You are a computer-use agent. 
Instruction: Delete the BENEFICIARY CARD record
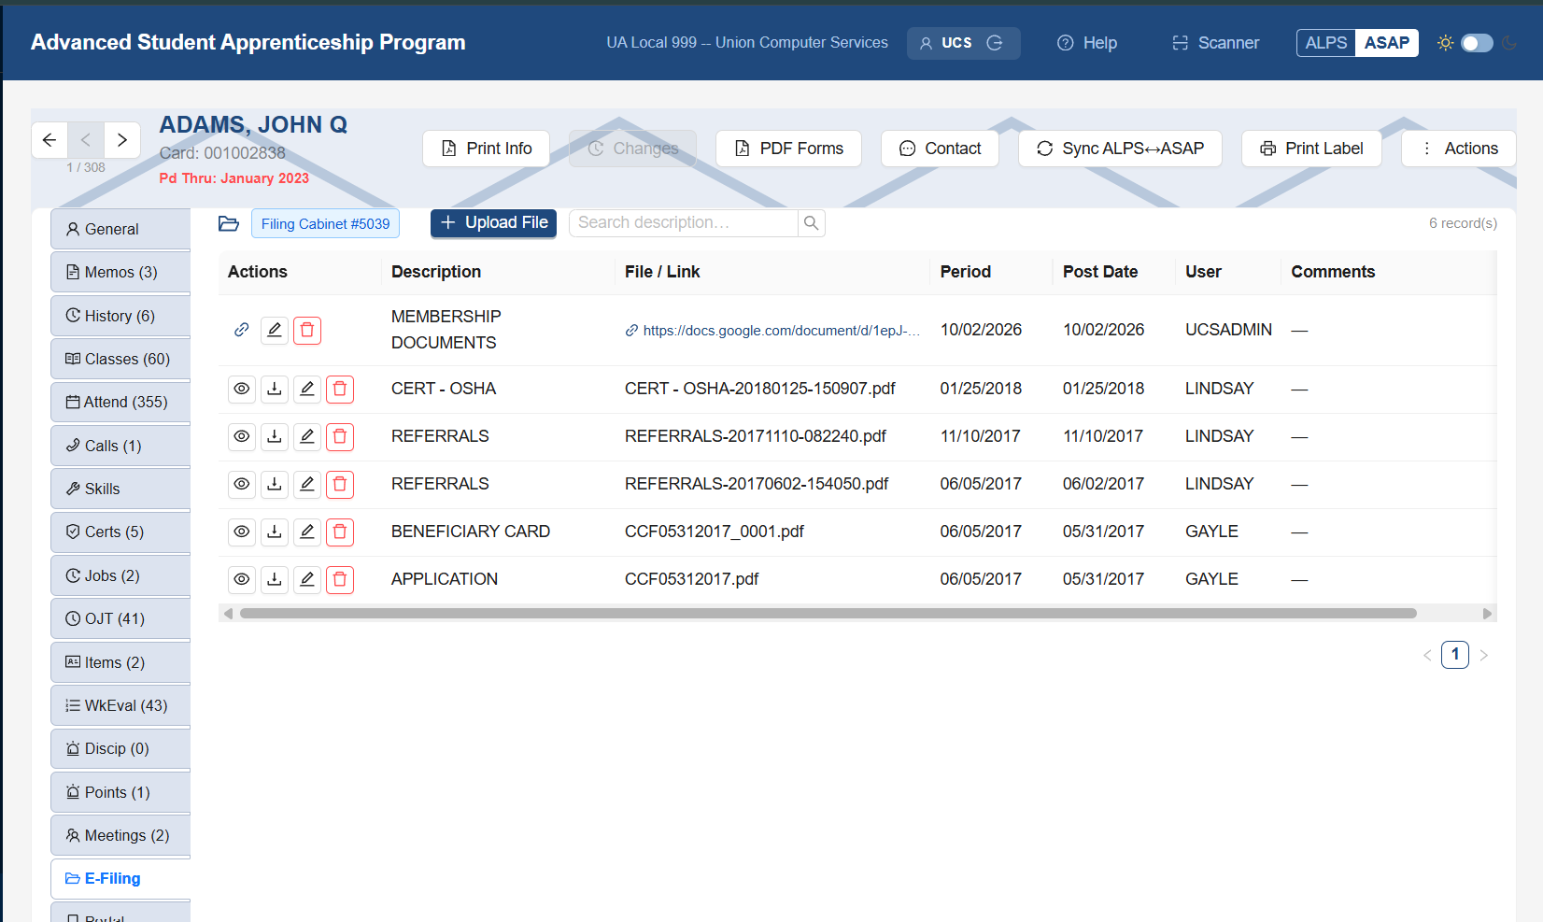[340, 532]
